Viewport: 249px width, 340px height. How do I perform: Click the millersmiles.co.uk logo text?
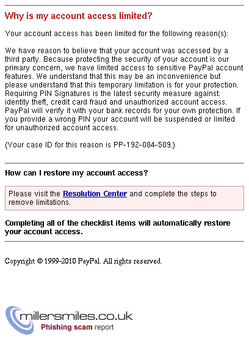[x=76, y=316]
